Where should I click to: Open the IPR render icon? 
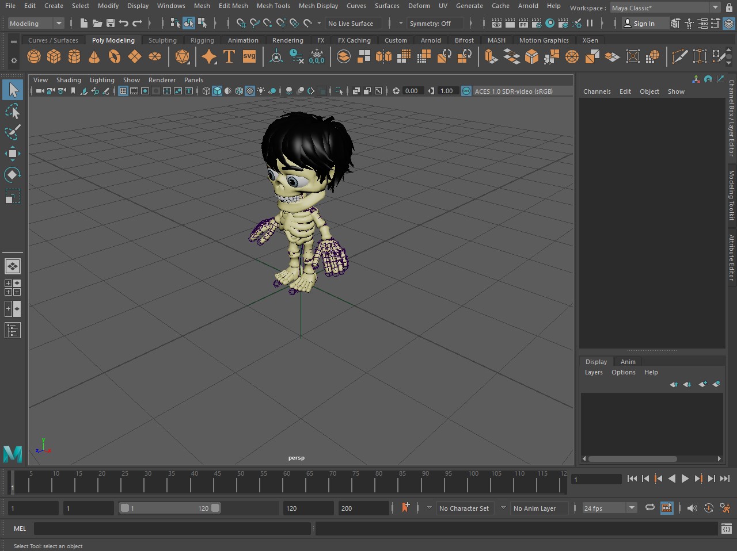coord(523,23)
